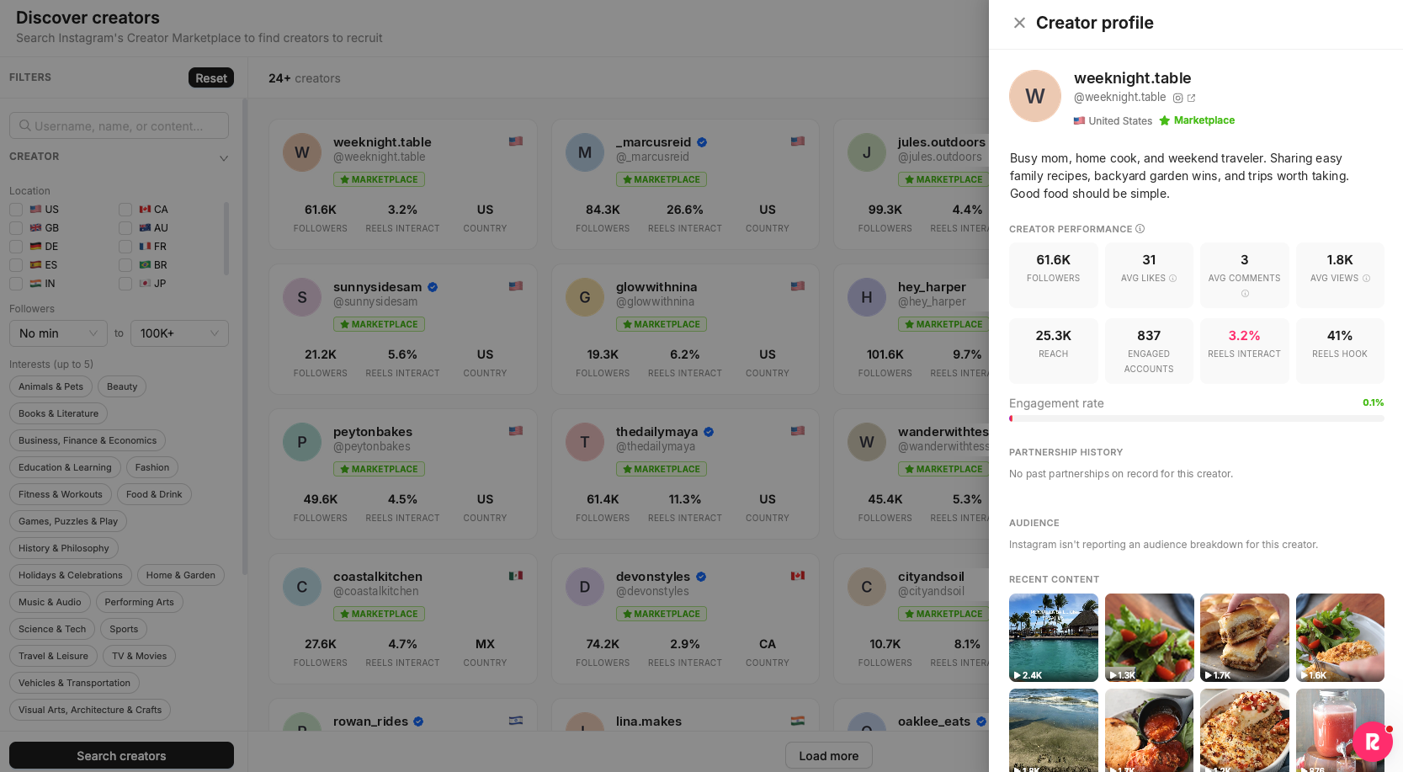This screenshot has width=1403, height=772.
Task: Select the verified badge next to rowan_rides
Action: [x=418, y=721]
